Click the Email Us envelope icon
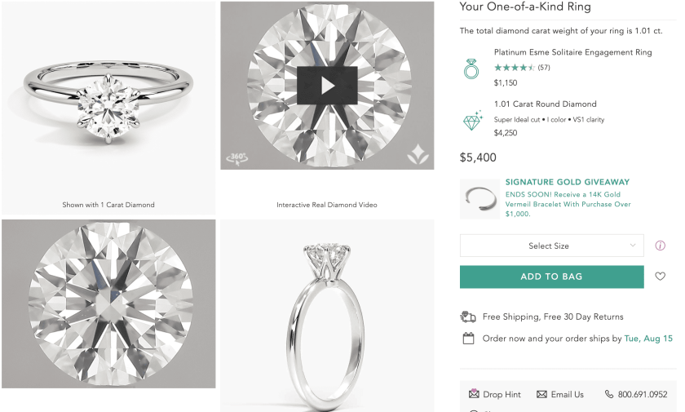The height and width of the screenshot is (412, 685). pos(541,394)
